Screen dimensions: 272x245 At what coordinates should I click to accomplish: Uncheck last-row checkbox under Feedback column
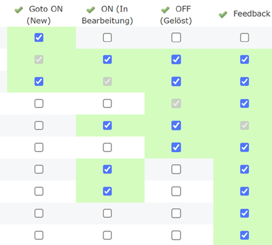point(244,235)
